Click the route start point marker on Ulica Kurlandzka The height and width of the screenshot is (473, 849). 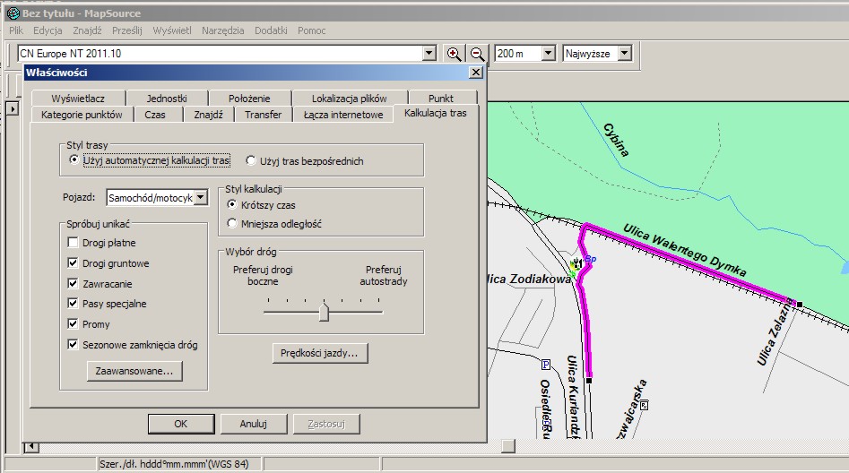(x=589, y=381)
